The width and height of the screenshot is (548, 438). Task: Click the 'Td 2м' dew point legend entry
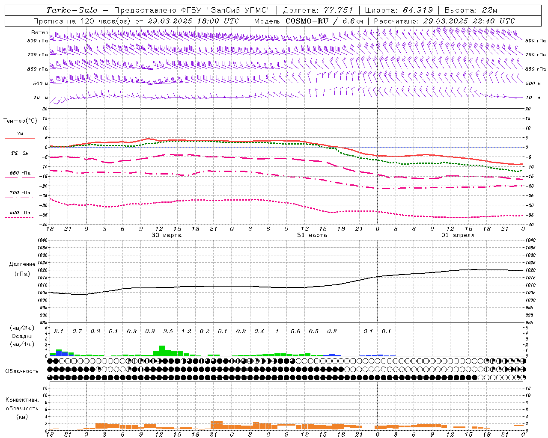pyautogui.click(x=20, y=153)
